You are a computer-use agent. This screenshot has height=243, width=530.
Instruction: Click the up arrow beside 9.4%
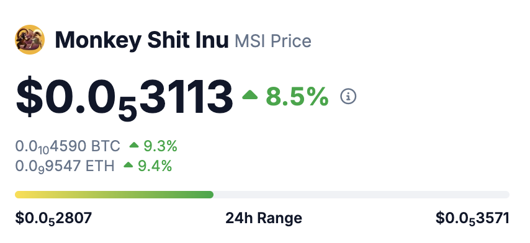[128, 165]
